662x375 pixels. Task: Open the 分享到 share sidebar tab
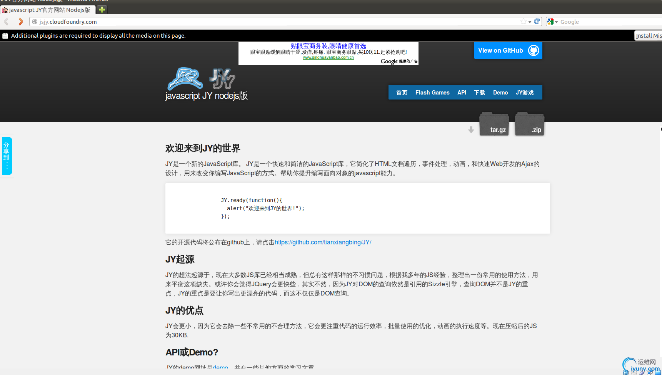[7, 156]
